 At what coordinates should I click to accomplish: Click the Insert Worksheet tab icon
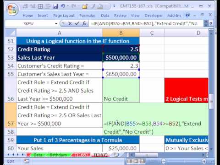[x=116, y=155]
